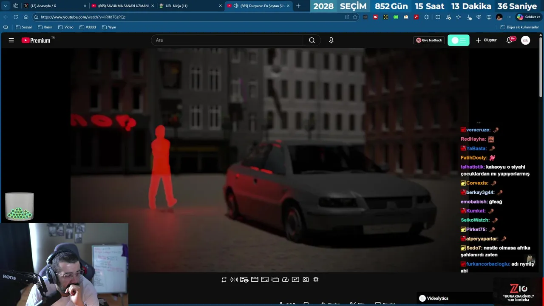Open the Video bookmarks folder
This screenshot has width=544, height=306.
(66, 27)
